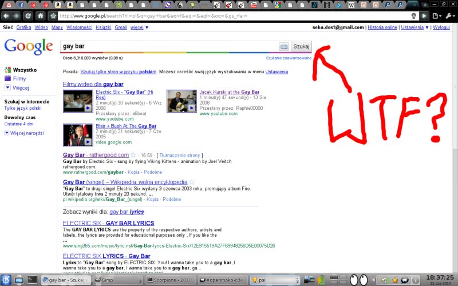This screenshot has height=286, width=458.
Task: Switch to the YouTube tab
Action: (254, 5)
